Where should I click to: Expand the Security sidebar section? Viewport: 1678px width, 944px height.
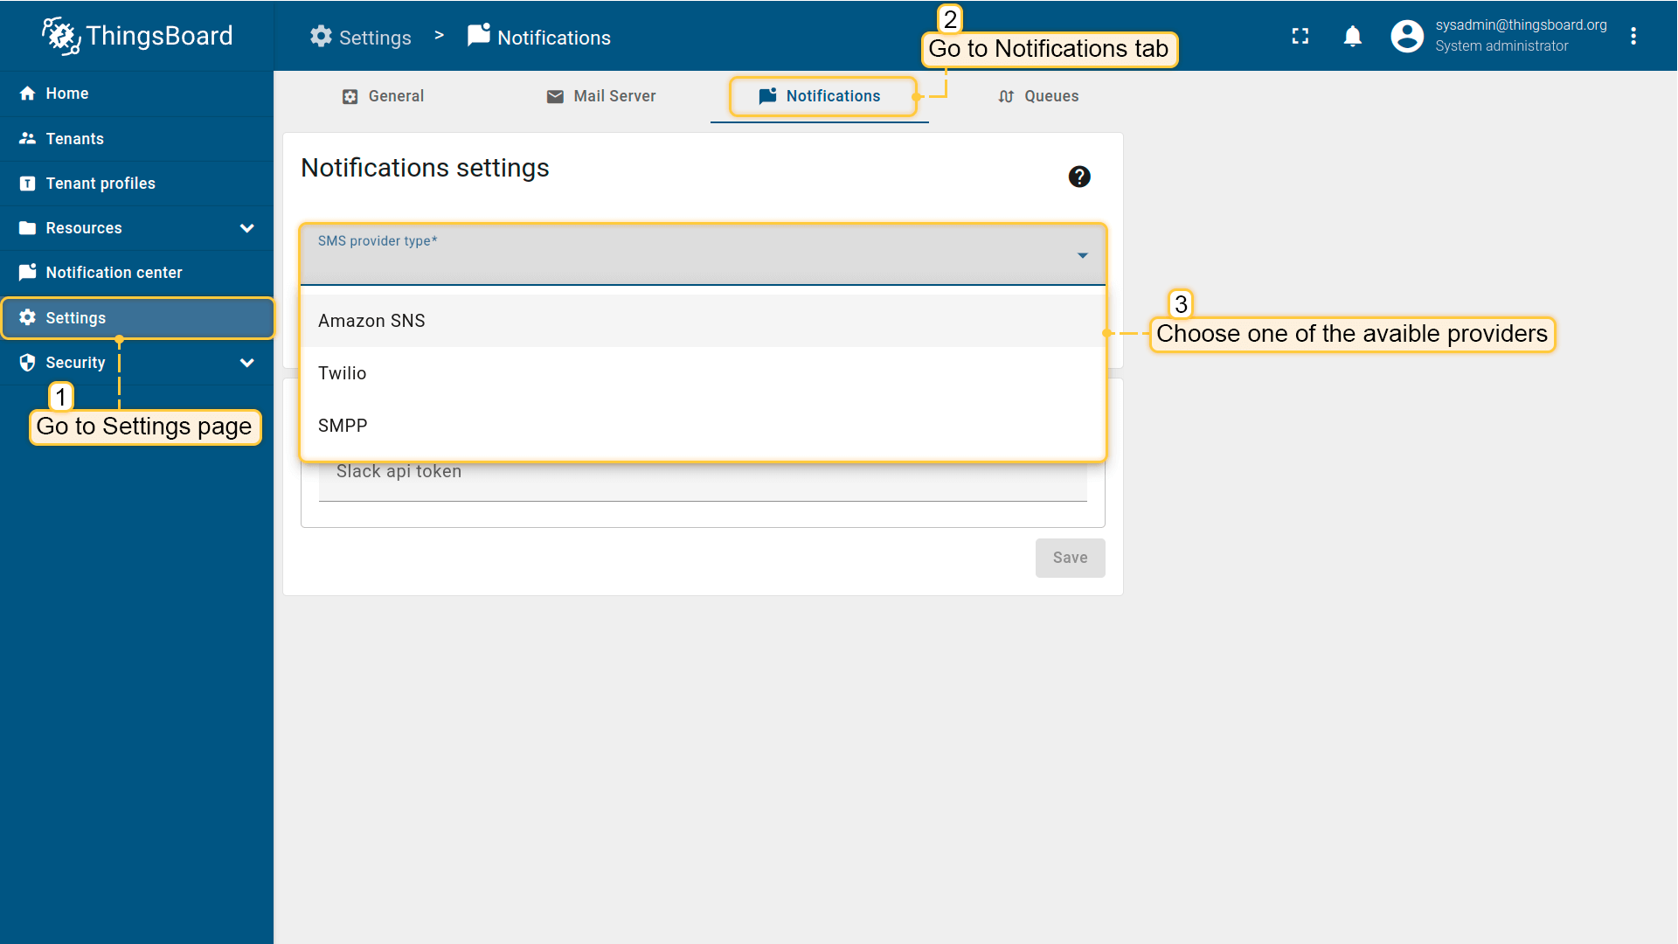(246, 363)
